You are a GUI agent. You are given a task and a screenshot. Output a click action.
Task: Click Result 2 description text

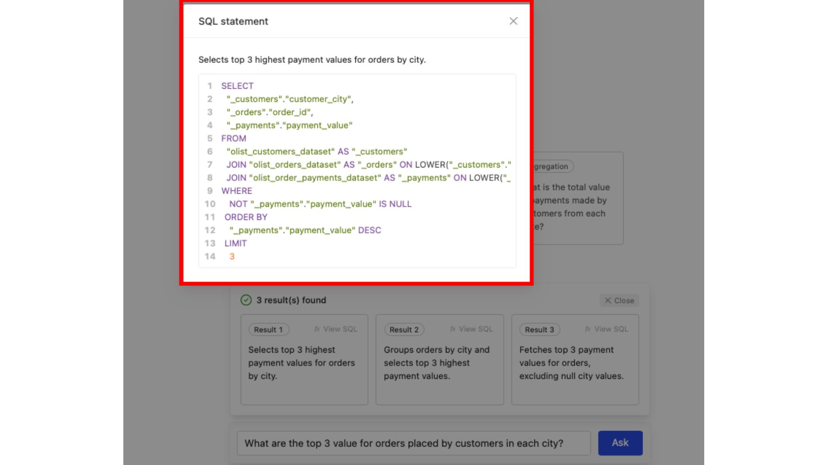pos(436,363)
